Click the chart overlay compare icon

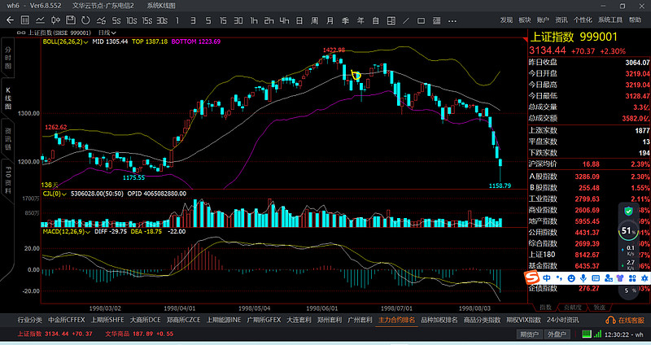[x=101, y=20]
